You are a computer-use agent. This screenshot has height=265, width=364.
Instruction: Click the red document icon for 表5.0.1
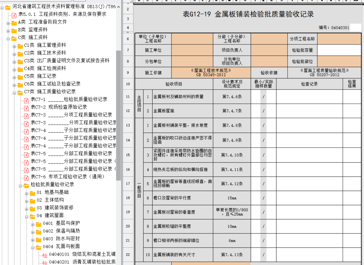pos(14,15)
